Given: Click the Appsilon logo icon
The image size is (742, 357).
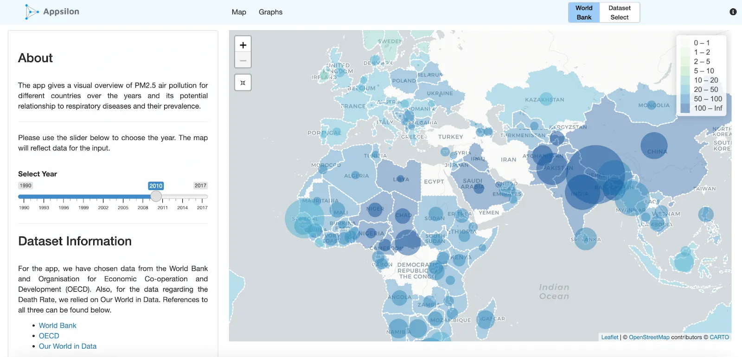Looking at the screenshot, I should click(31, 12).
